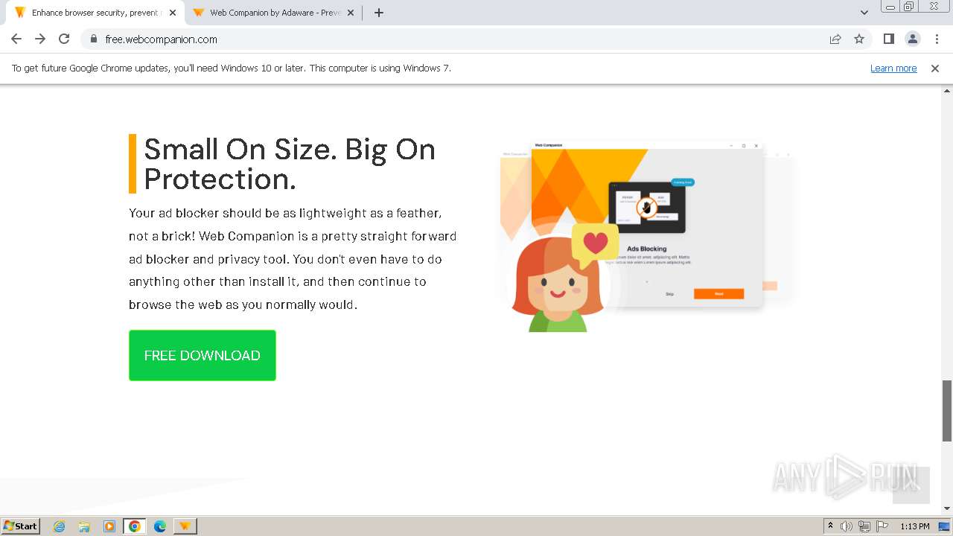
Task: Click the FREE DOWNLOAD button
Action: [203, 355]
